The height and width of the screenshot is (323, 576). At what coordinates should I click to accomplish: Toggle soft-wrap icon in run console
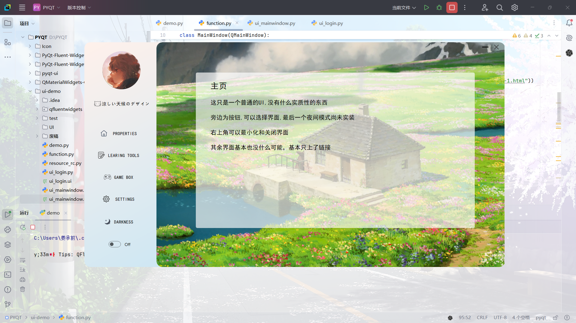23,260
